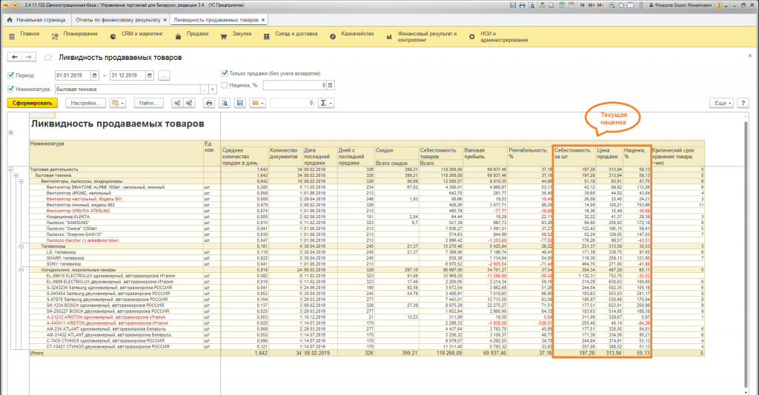Save report using the report toolbar diskette icon

click(x=240, y=103)
